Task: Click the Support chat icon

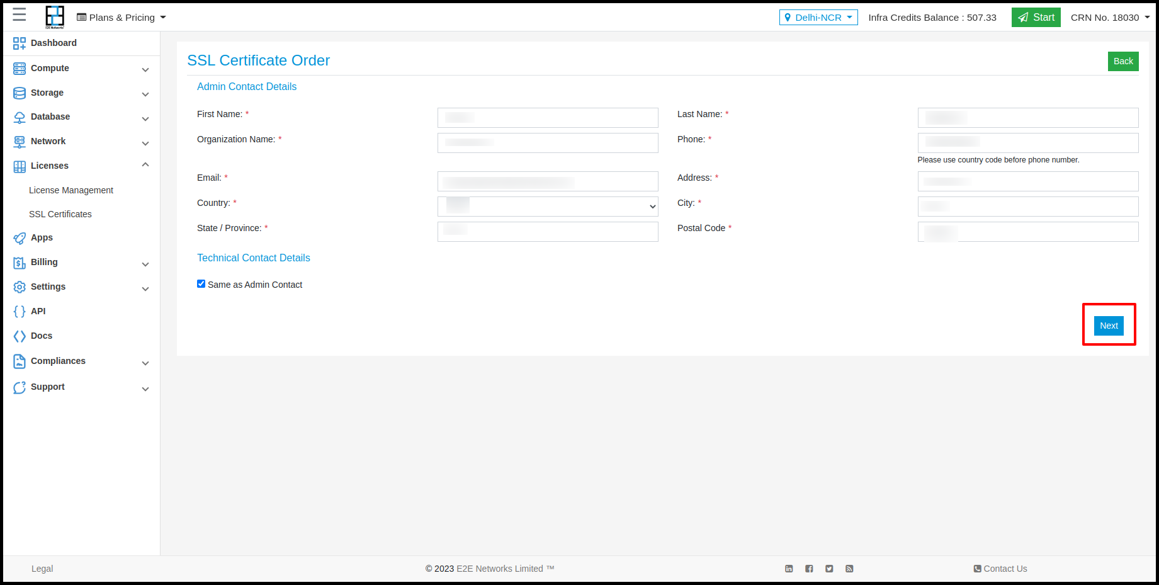Action: (20, 387)
